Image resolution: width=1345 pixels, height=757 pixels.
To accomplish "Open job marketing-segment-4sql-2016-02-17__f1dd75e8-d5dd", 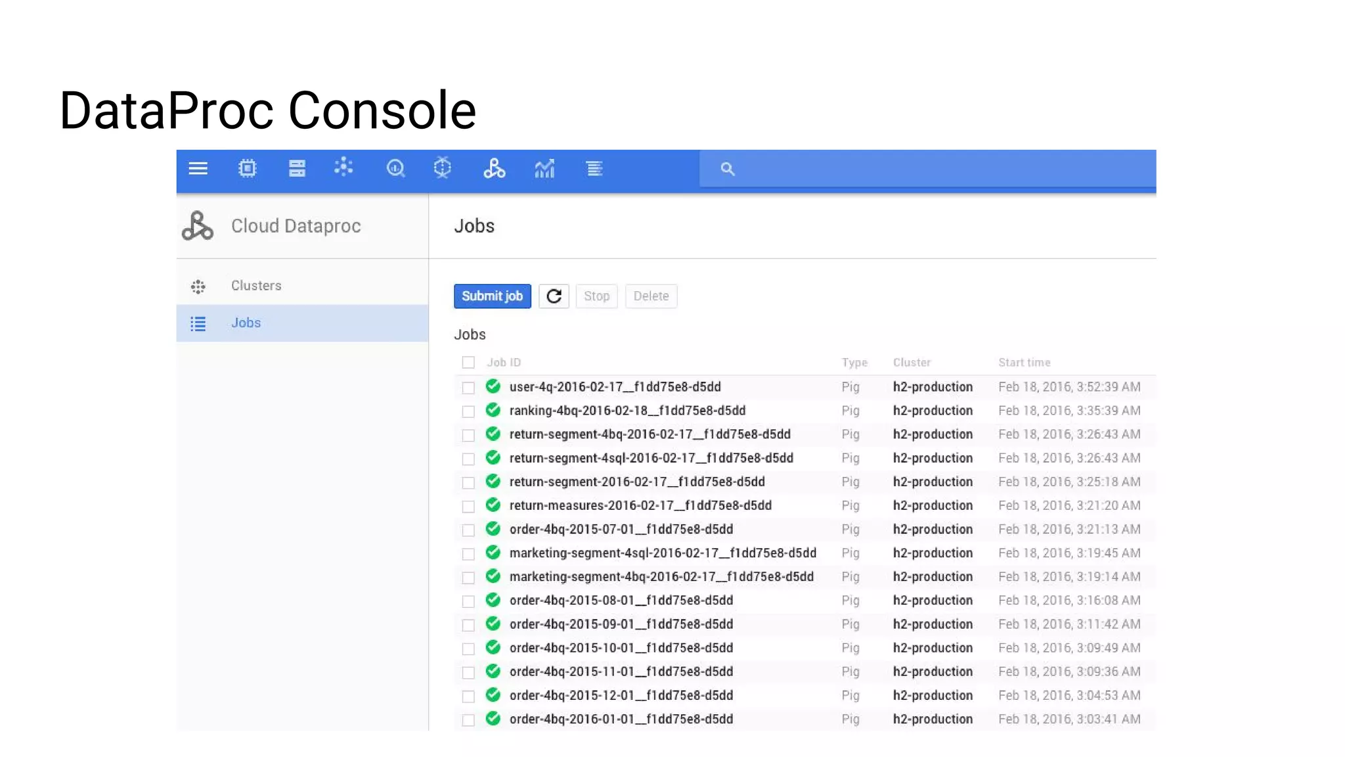I will 663,553.
